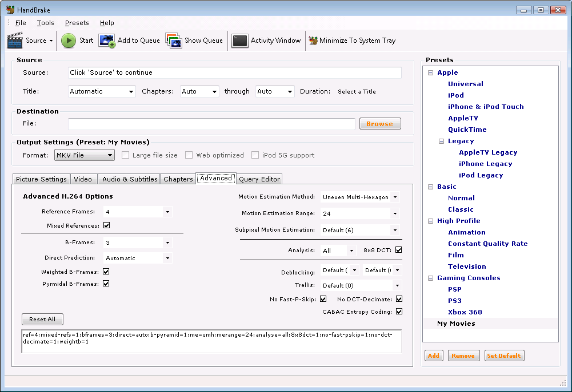
Task: Switch to the Chapters tab
Action: [178, 179]
